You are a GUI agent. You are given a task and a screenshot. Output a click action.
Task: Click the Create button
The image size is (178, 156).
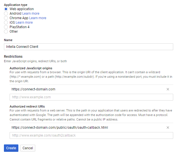point(11,148)
